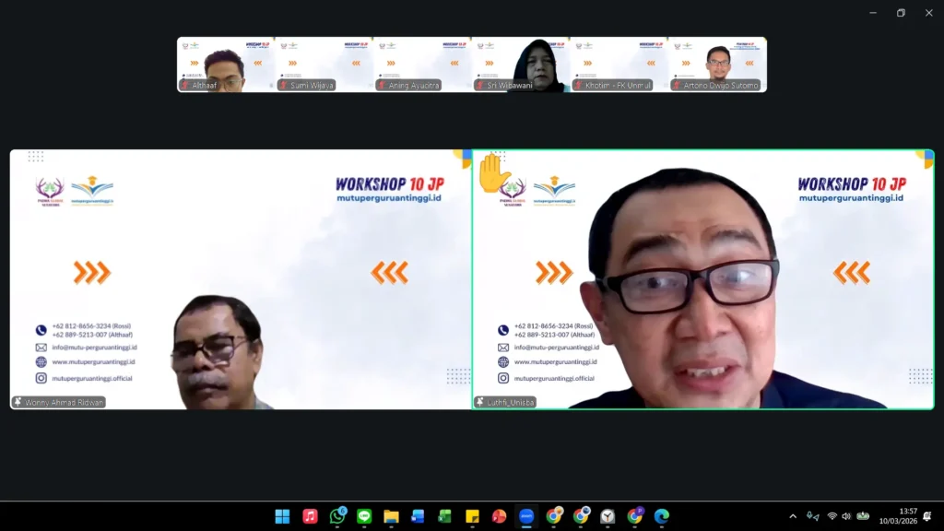Click the clock showing 13:57
Viewport: 944px width, 531px height.
coord(908,516)
